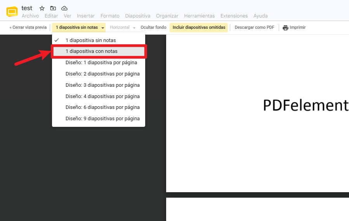Image resolution: width=349 pixels, height=221 pixels.
Task: Open the Diapositiva menu
Action: (138, 16)
